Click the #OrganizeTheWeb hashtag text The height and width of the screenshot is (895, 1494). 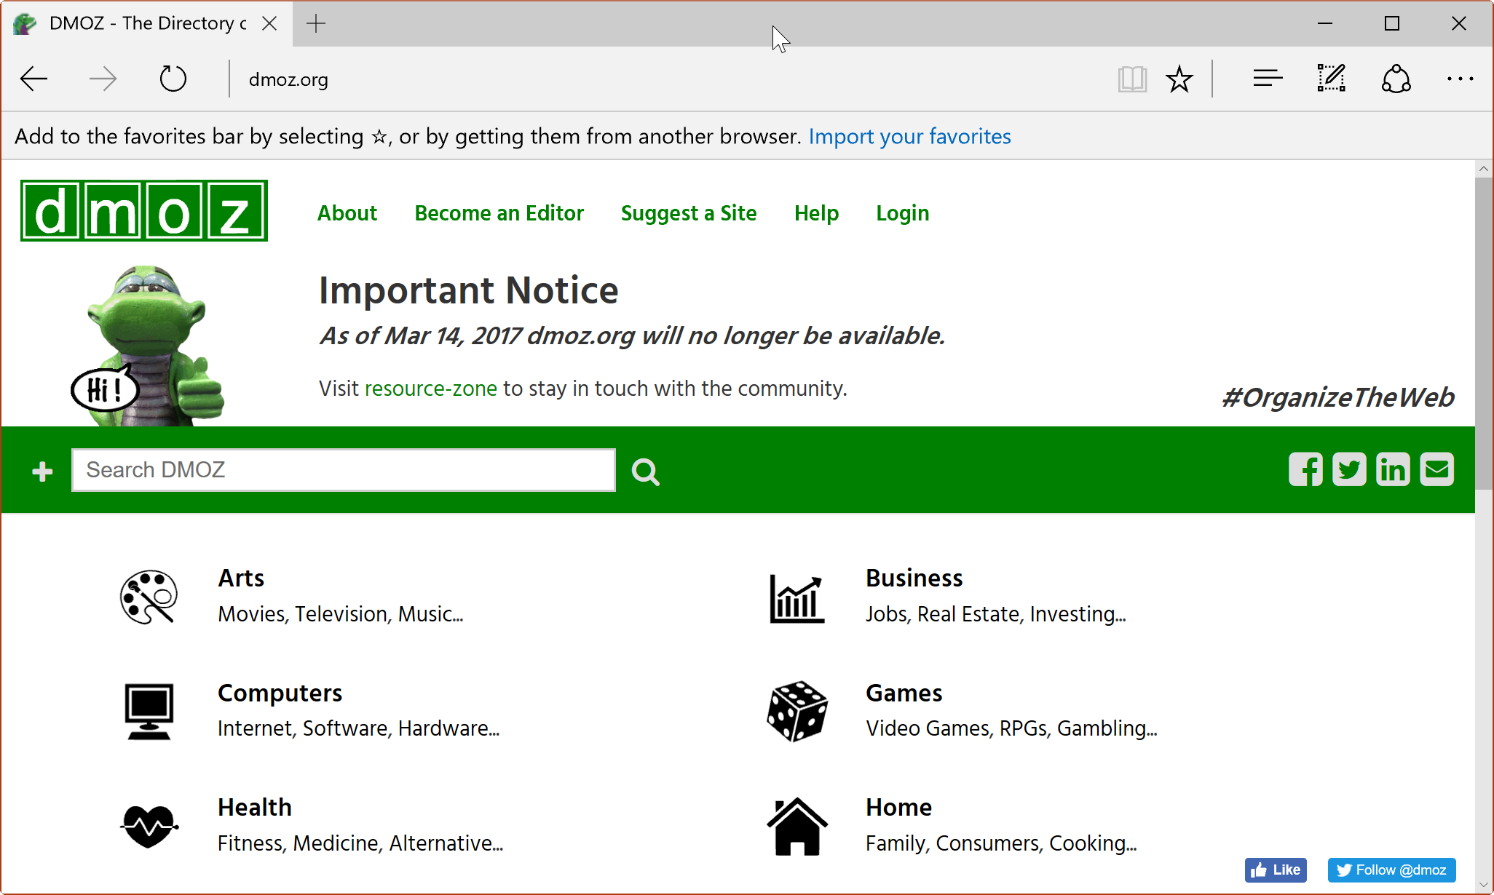point(1338,397)
